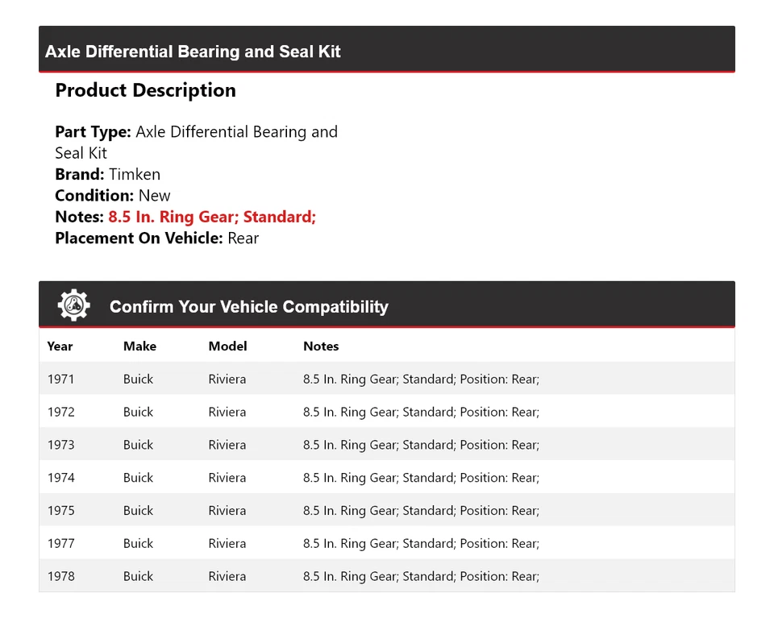Click the 1978 row notes text
Viewport: 774px width, 618px height.
[x=421, y=577]
